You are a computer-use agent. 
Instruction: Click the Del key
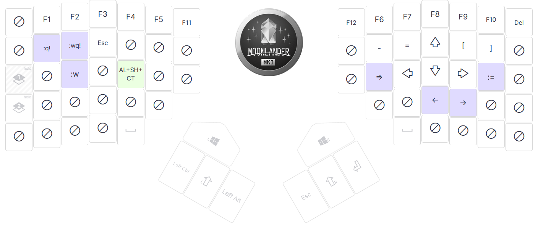(x=519, y=22)
